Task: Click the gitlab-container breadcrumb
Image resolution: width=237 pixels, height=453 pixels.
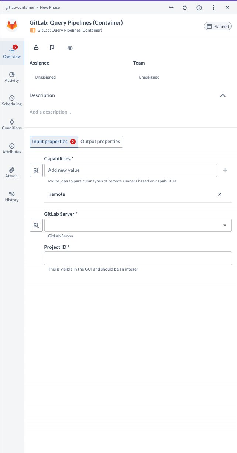Action: [20, 7]
